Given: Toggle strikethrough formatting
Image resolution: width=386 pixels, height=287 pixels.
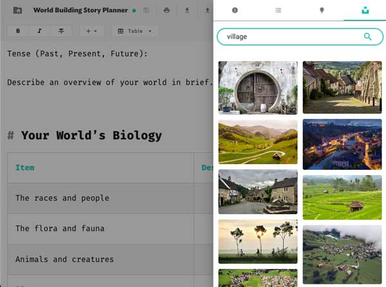Looking at the screenshot, I should [61, 31].
